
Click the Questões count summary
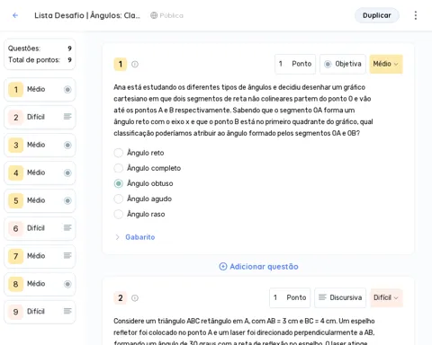[40, 49]
